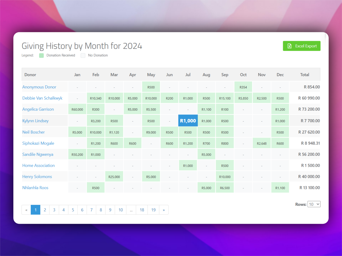Click Kylynn Lindsey's R3,200 February cell
342x256 pixels.
96,121
